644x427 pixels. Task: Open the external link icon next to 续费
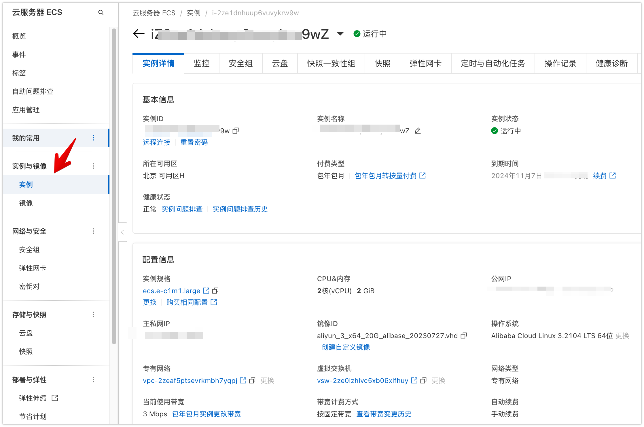(x=613, y=176)
